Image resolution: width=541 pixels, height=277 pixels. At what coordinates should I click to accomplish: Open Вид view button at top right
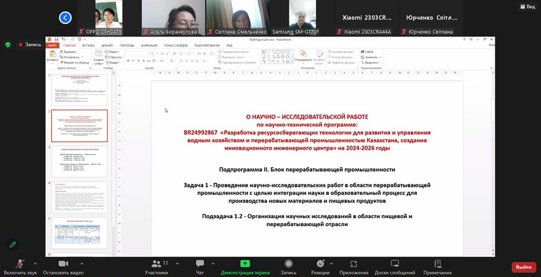527,7
